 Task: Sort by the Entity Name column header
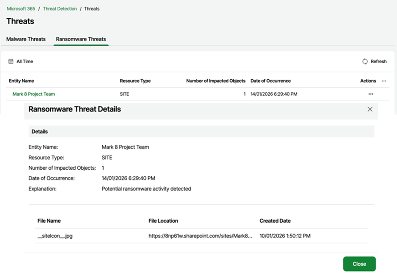point(21,81)
